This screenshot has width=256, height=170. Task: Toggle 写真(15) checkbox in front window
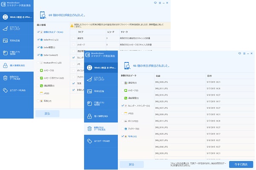pos(122,136)
